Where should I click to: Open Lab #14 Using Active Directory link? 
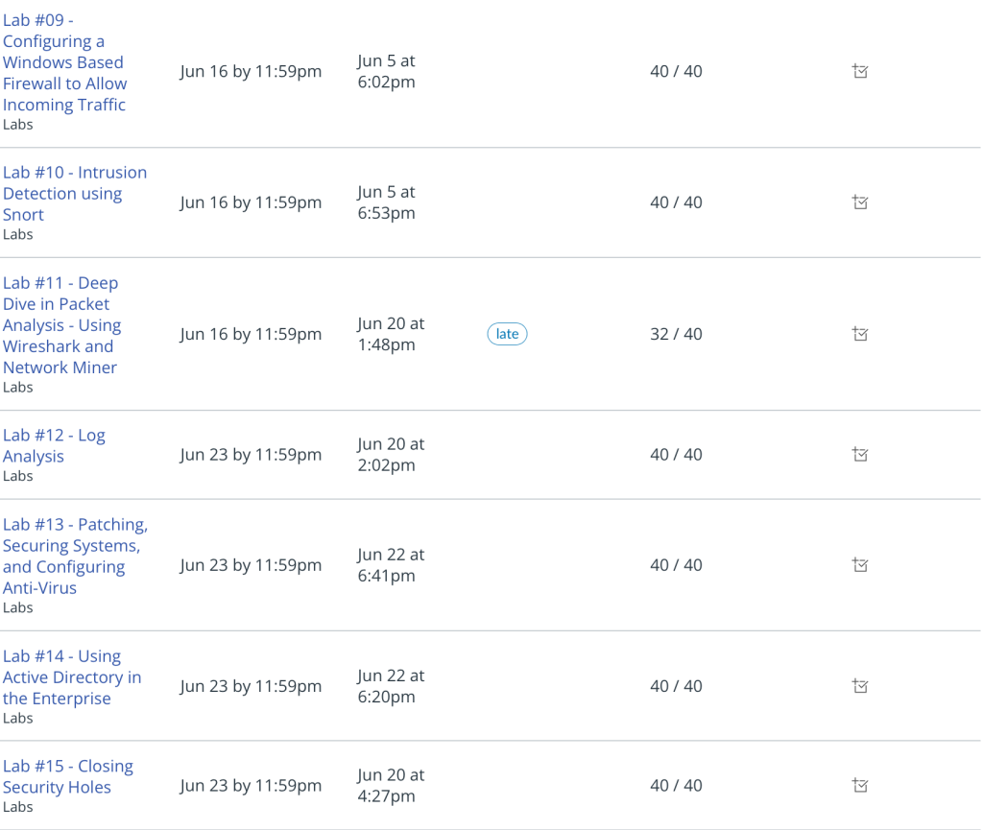click(x=72, y=676)
